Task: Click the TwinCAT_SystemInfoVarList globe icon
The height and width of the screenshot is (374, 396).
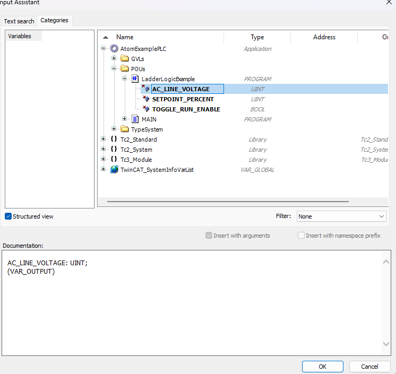Action: pyautogui.click(x=114, y=169)
